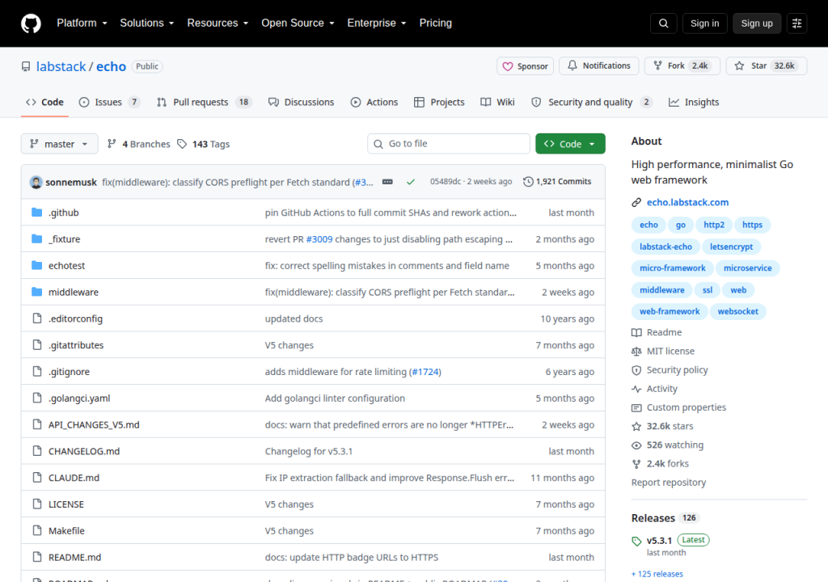Click the Sponsor heart button

click(x=525, y=66)
